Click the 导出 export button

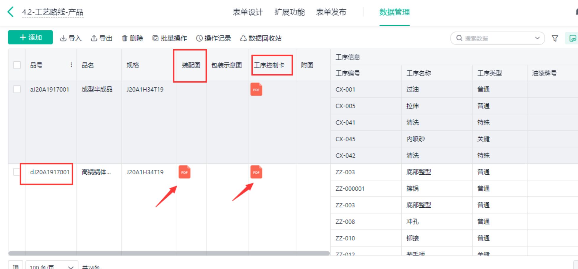coord(102,38)
